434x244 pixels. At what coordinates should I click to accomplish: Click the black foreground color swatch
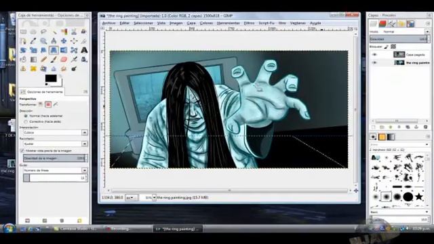tap(51, 79)
